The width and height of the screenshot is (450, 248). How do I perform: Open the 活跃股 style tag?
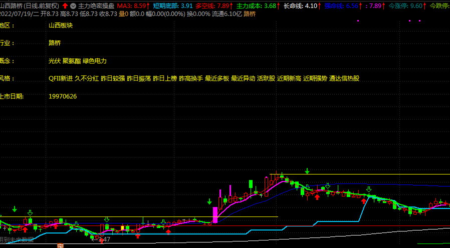(266, 78)
